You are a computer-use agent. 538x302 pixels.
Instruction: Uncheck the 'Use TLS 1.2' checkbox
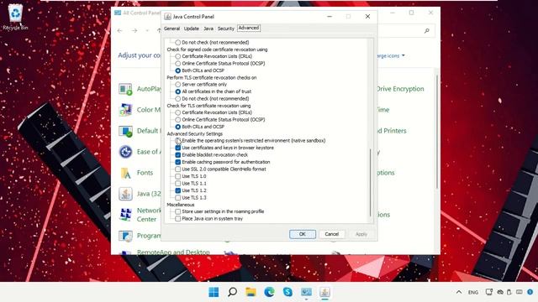177,190
